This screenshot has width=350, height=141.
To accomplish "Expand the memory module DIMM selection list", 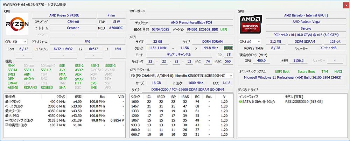I will coord(230,76).
